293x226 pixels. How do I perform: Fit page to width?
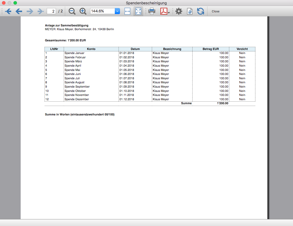click(127, 11)
